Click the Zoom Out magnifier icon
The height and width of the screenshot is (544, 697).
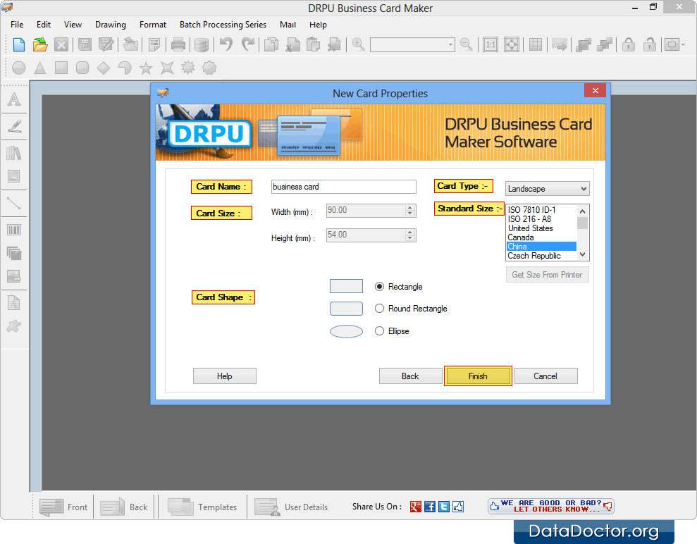click(x=467, y=44)
